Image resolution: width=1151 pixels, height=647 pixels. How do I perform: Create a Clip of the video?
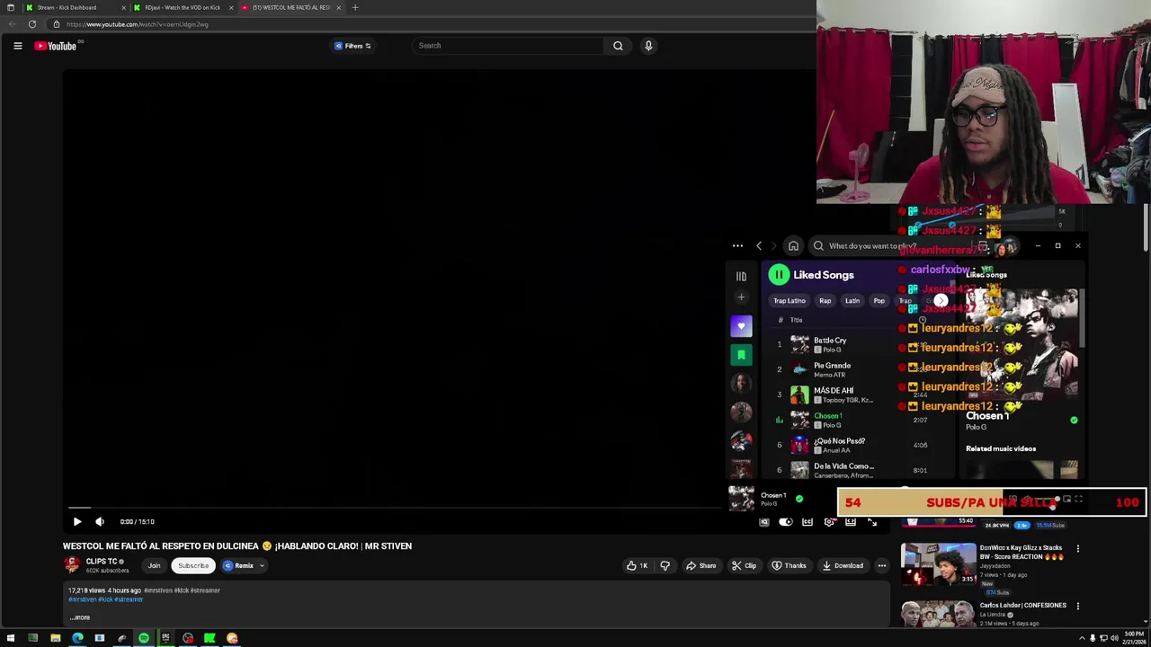click(744, 565)
